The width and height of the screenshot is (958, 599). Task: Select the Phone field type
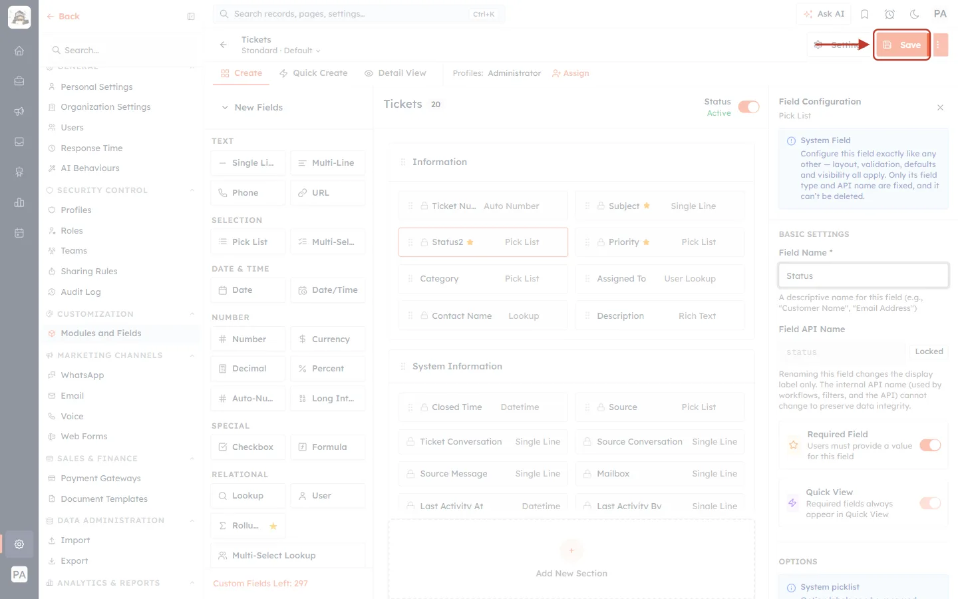(x=248, y=193)
